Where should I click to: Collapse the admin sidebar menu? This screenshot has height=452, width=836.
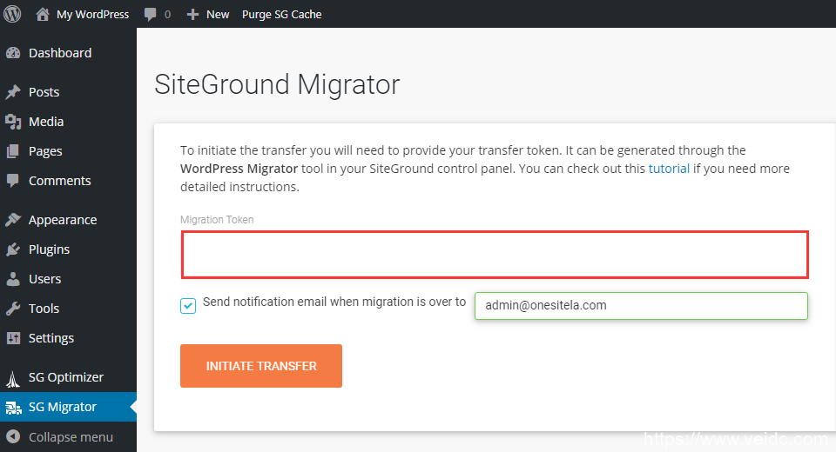tap(70, 436)
